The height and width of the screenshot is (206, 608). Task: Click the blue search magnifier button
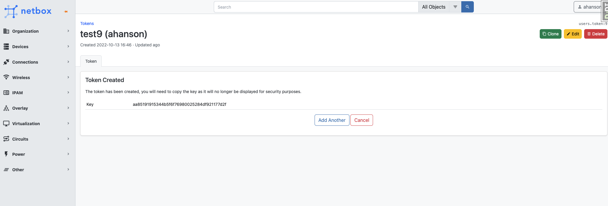coord(467,7)
